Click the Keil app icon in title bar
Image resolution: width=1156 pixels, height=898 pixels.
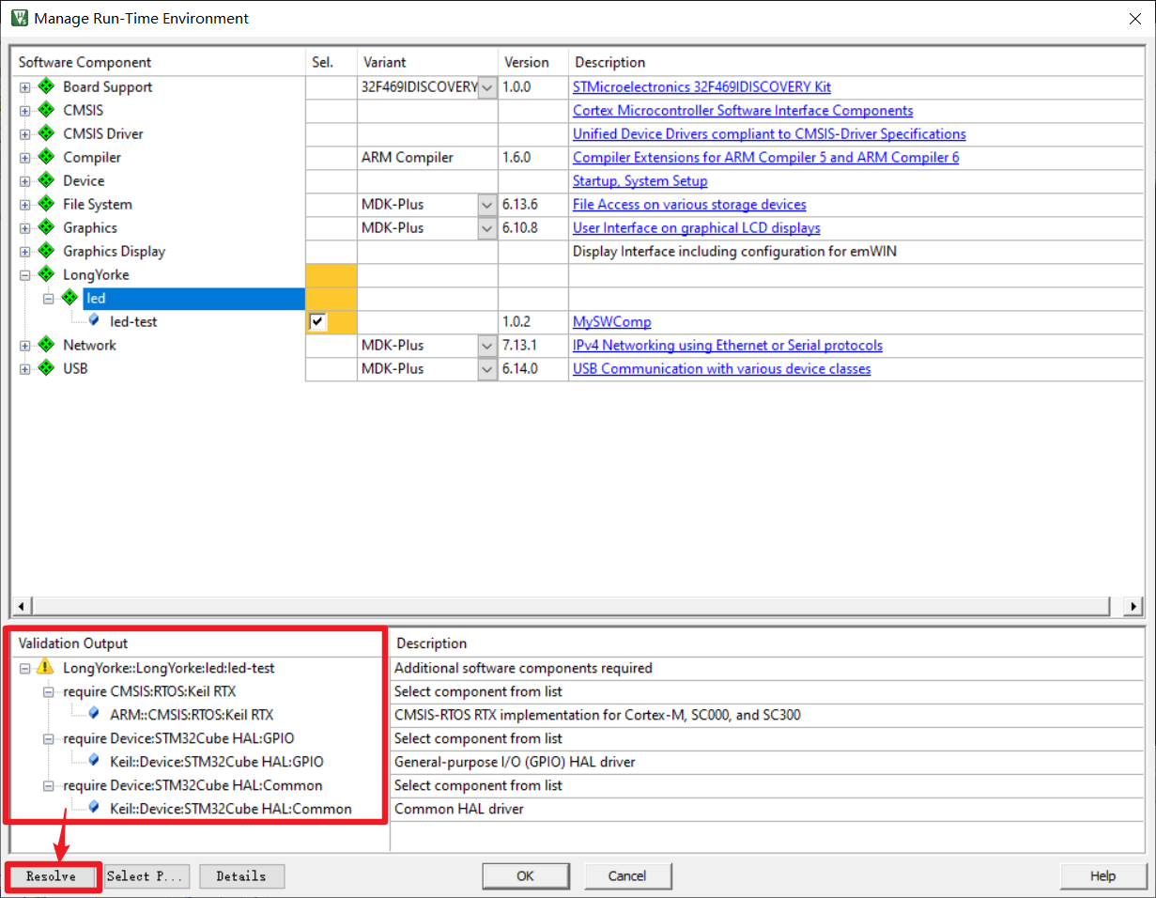point(19,18)
